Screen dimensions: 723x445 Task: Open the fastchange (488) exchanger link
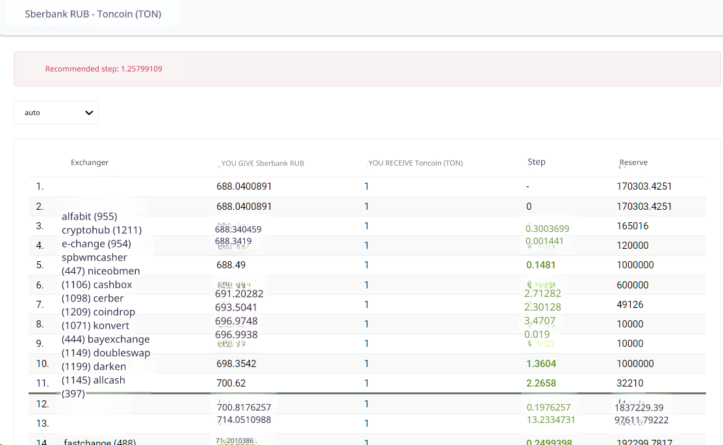click(100, 442)
